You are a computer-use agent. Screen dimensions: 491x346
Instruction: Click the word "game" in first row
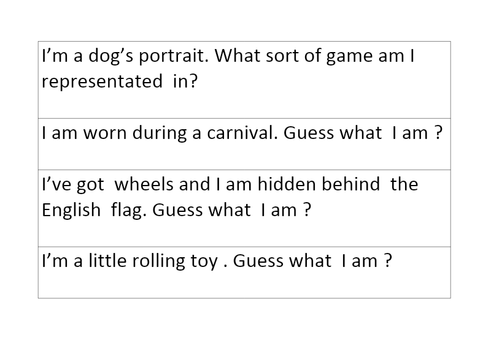(349, 57)
